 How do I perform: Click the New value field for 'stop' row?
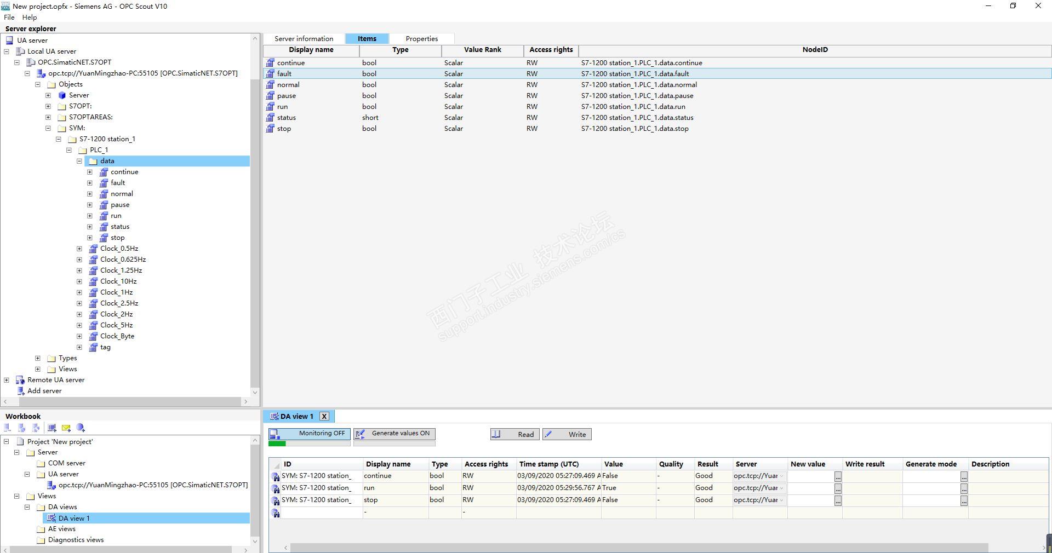pyautogui.click(x=811, y=500)
